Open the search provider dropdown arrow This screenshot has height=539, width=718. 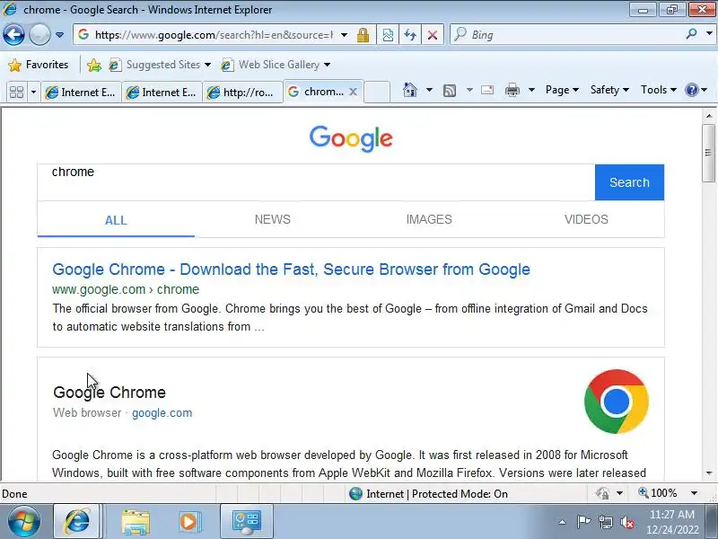coord(709,34)
